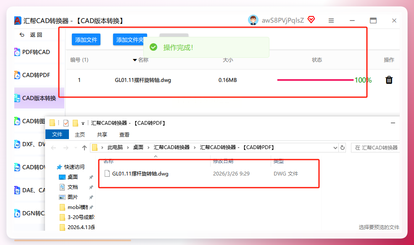Select 桌面 in Explorer quick access
Image resolution: width=414 pixels, height=245 pixels.
tap(72, 177)
